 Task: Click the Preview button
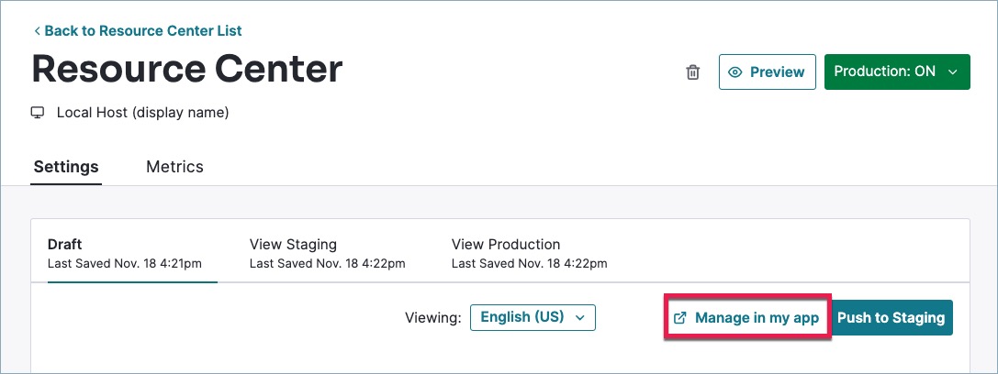(768, 72)
